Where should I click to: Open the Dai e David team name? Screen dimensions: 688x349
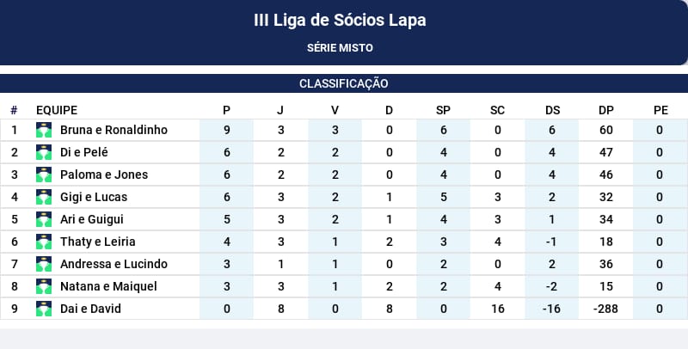point(90,309)
